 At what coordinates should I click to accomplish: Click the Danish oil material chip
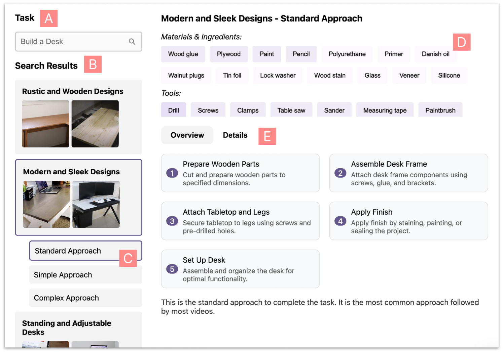tap(436, 54)
